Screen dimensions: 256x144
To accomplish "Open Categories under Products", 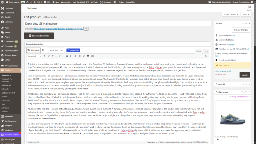I will (x=6, y=100).
